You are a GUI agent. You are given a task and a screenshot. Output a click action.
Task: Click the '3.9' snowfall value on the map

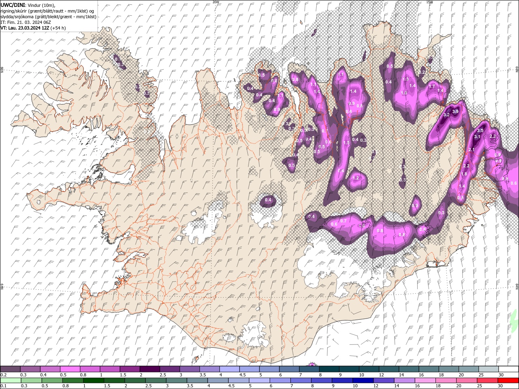coord(455,111)
